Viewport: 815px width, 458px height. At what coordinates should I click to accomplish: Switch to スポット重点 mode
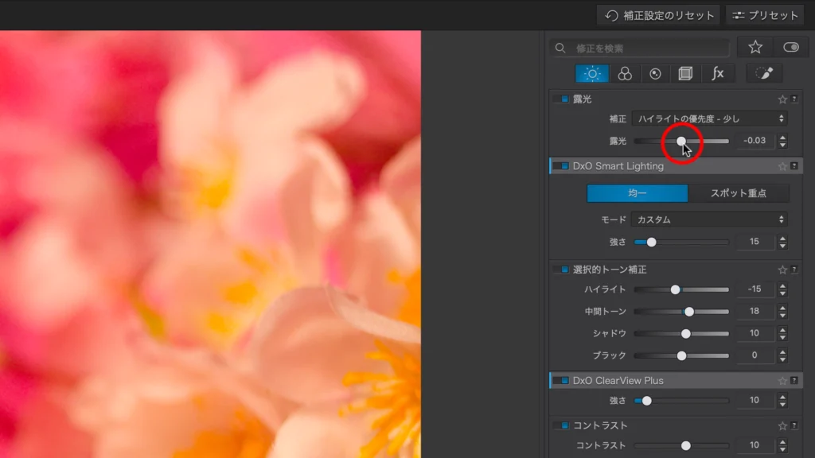(x=739, y=193)
